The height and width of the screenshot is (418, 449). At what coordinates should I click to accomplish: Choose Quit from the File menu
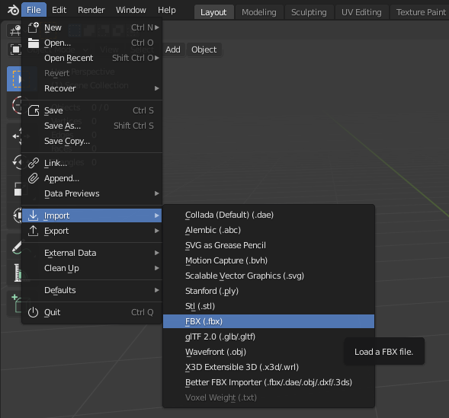(92, 312)
